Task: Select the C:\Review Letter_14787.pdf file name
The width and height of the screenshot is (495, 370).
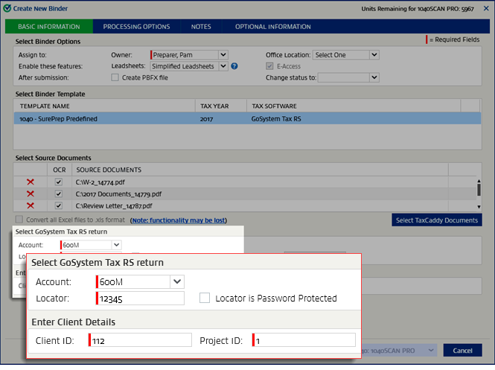Action: [x=114, y=205]
